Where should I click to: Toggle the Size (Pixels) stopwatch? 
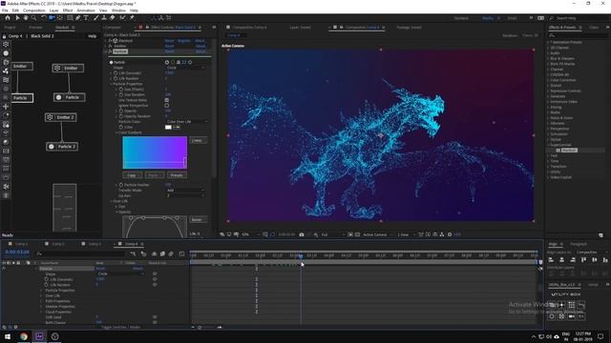pos(121,90)
